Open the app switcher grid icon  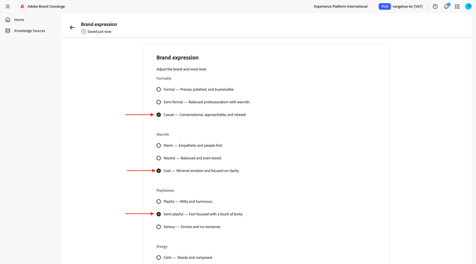(x=457, y=6)
